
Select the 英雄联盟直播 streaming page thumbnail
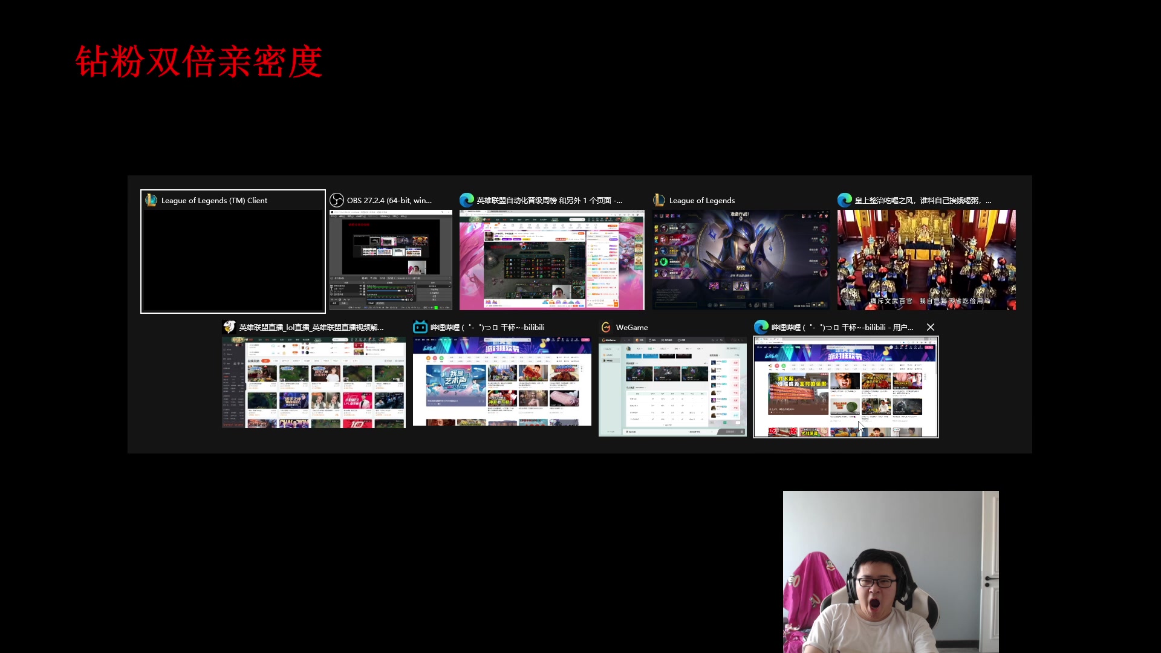[x=314, y=382]
